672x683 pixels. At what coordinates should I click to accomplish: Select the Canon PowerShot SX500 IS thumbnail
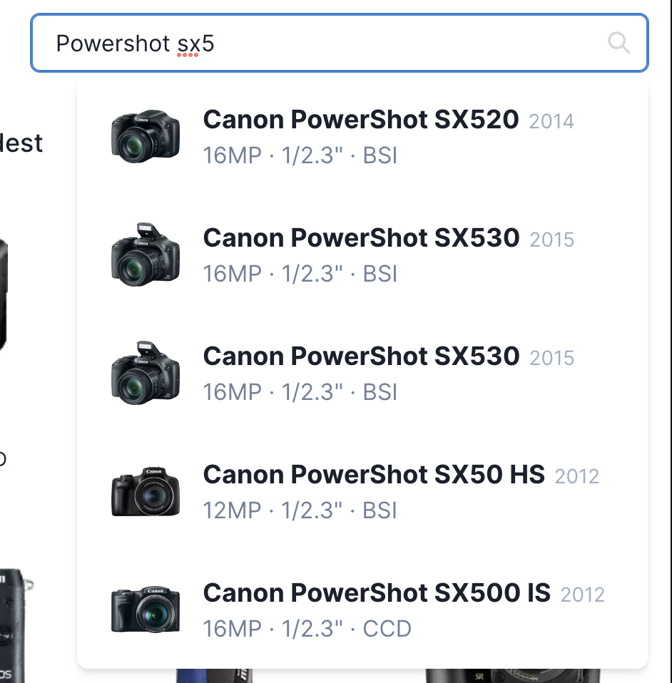pyautogui.click(x=146, y=610)
